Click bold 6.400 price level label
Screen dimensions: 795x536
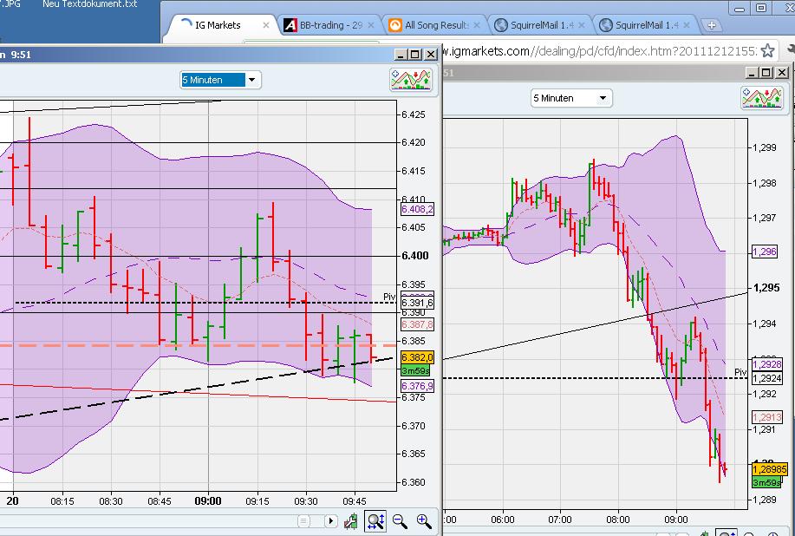point(415,256)
